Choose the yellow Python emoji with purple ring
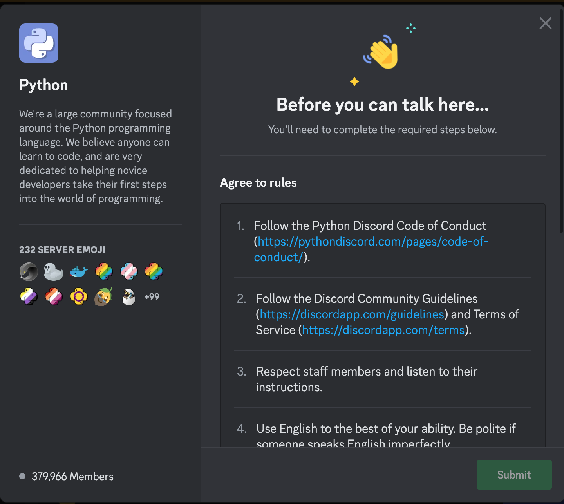 pos(79,297)
